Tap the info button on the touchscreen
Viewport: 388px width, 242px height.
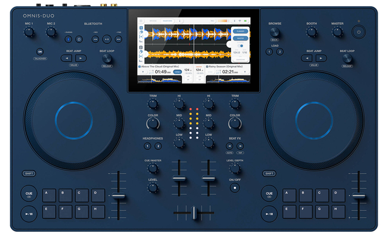[179, 21]
